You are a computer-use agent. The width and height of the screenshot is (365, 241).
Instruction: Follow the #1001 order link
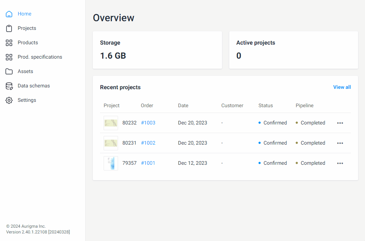148,163
